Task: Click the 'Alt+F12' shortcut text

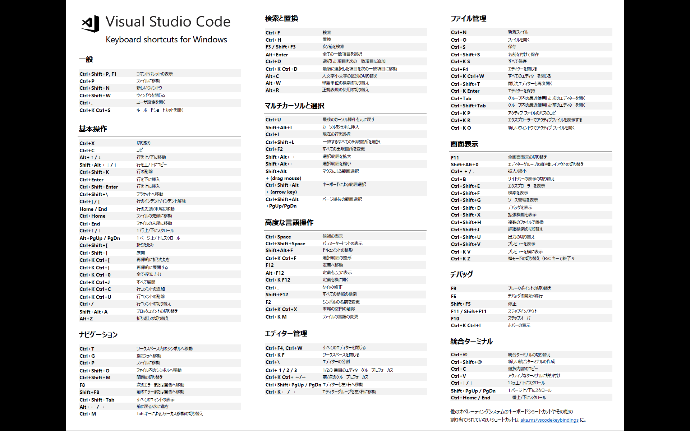Action: point(275,273)
